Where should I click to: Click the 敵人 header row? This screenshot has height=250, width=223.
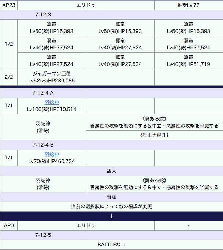coord(111,171)
